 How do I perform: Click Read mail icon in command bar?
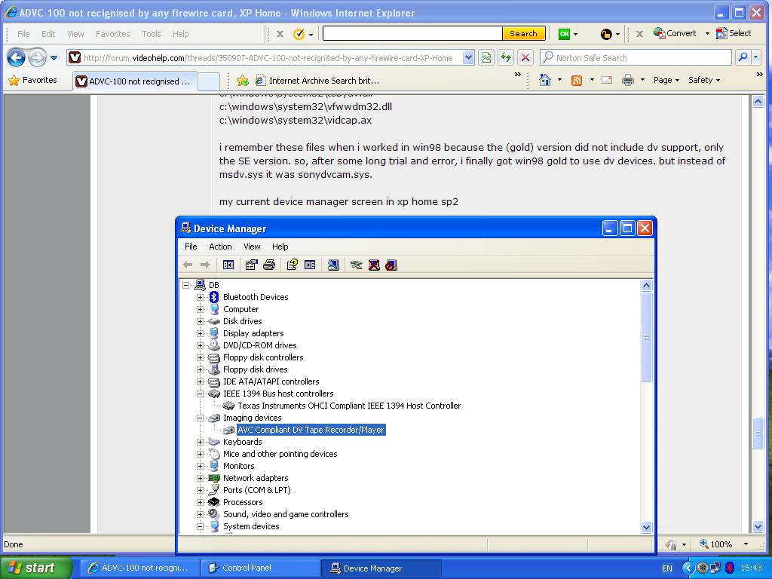pyautogui.click(x=607, y=80)
